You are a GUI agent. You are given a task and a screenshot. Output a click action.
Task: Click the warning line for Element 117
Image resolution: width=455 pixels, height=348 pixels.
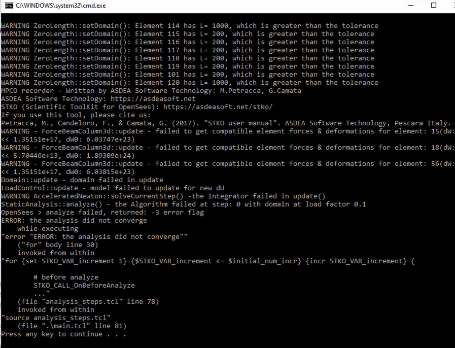pos(188,50)
